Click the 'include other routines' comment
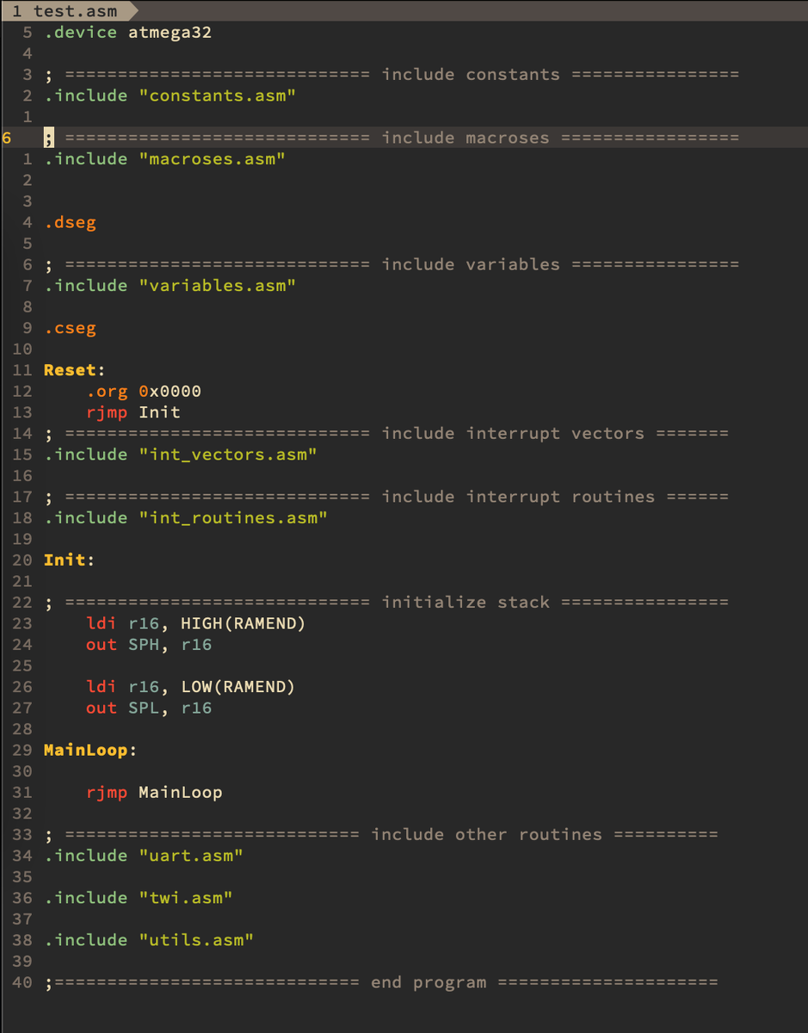This screenshot has width=808, height=1033. [381, 834]
